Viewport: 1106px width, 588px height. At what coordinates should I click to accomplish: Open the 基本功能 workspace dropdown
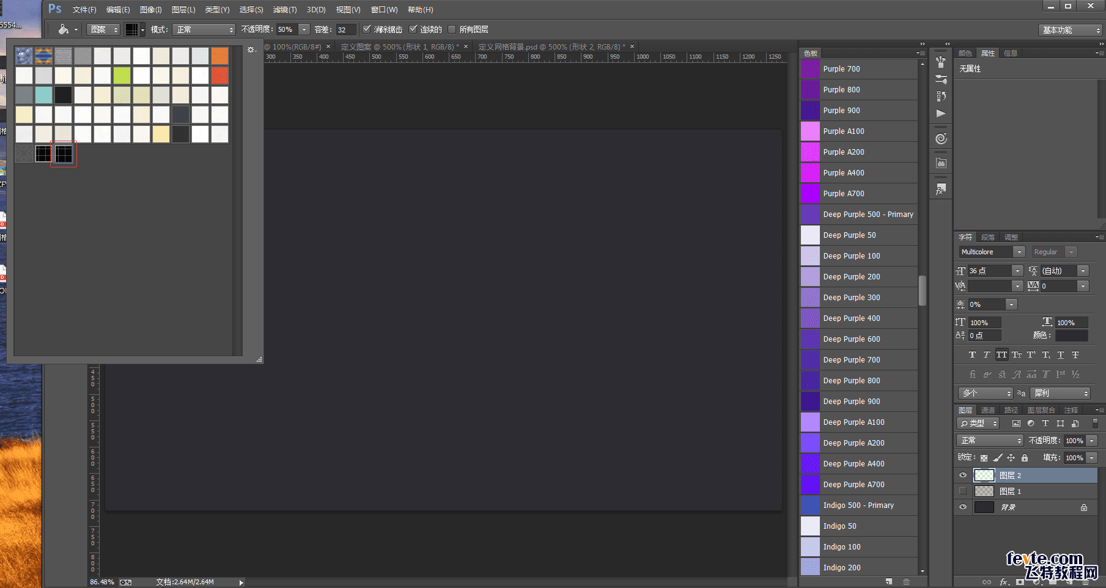click(x=1070, y=30)
